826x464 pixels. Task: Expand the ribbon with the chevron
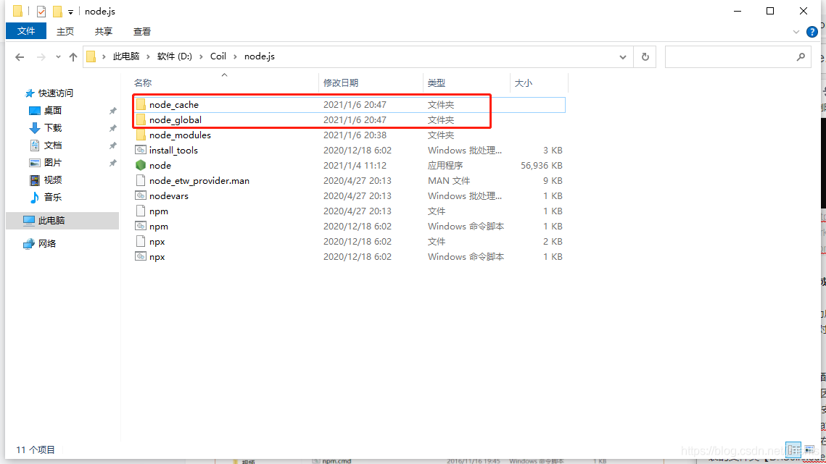point(796,32)
